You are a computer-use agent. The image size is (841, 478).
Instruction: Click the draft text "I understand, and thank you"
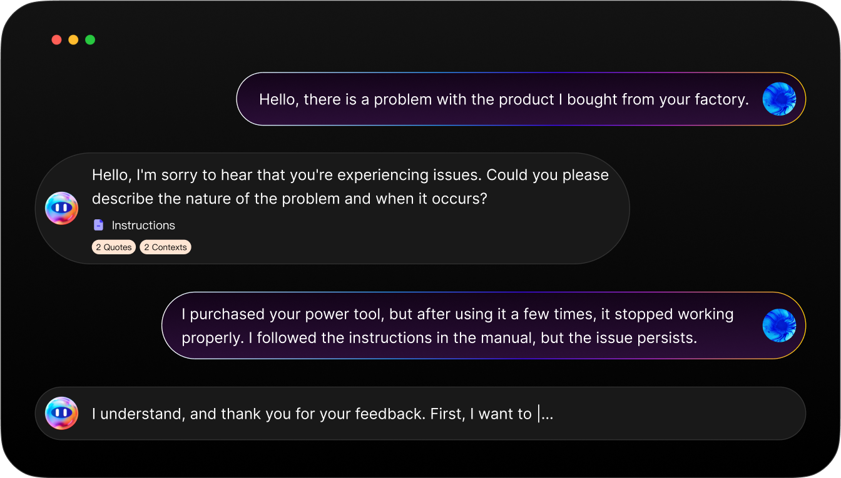click(311, 414)
